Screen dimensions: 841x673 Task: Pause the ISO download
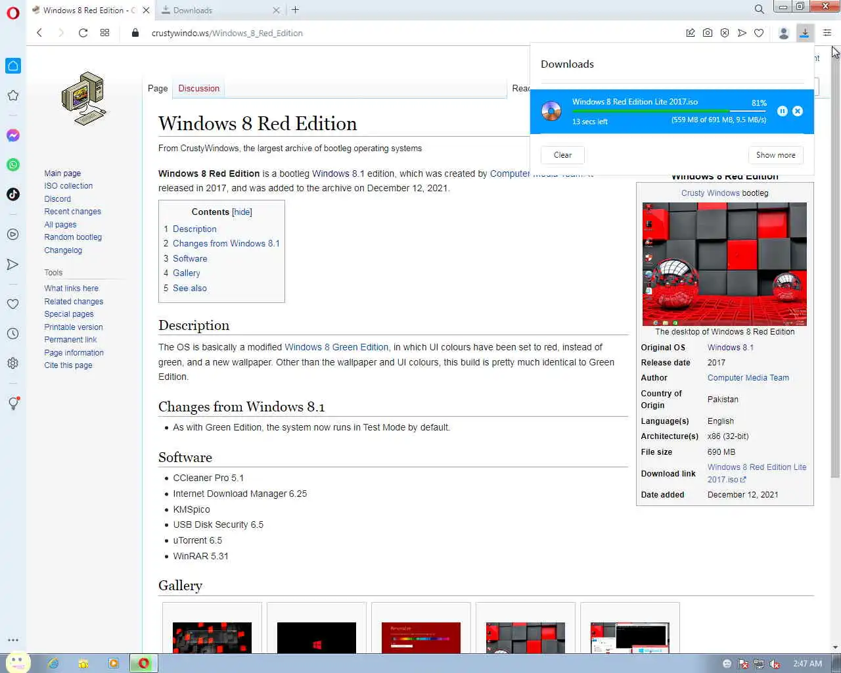click(783, 111)
